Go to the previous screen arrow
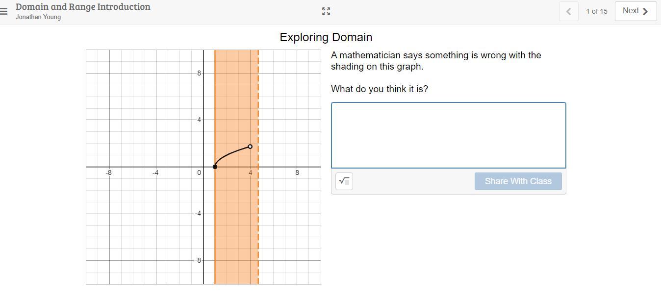Screen dimensions: 661x293 point(568,11)
